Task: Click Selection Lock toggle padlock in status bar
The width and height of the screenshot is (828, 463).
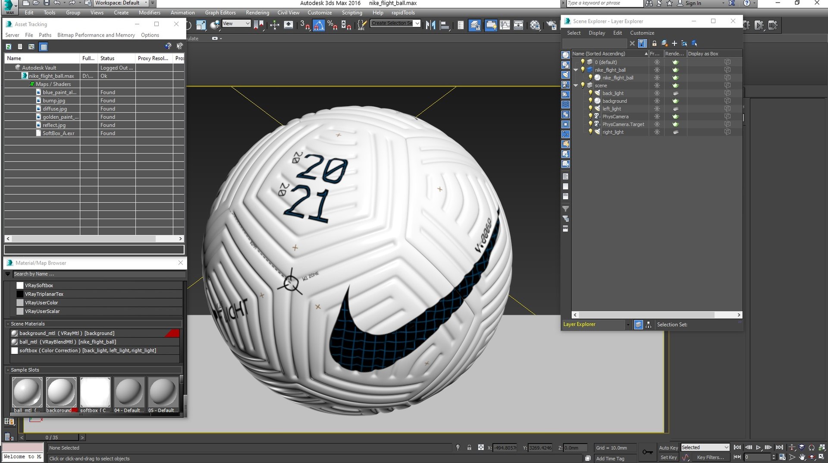Action: (469, 447)
